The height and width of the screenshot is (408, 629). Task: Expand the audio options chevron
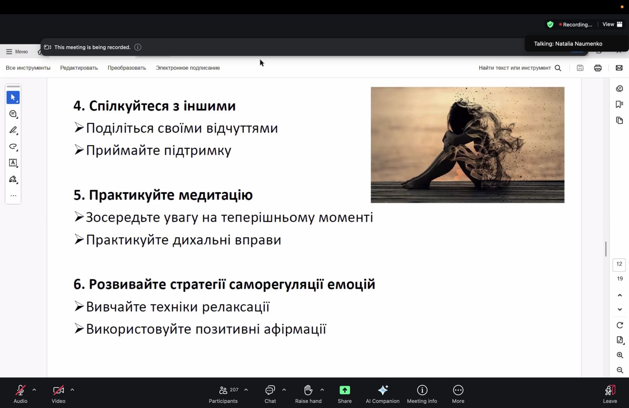tap(34, 390)
